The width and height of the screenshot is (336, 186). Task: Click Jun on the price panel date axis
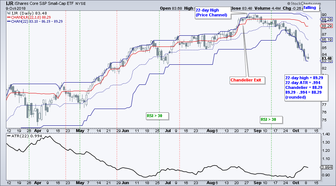click(x=125, y=131)
